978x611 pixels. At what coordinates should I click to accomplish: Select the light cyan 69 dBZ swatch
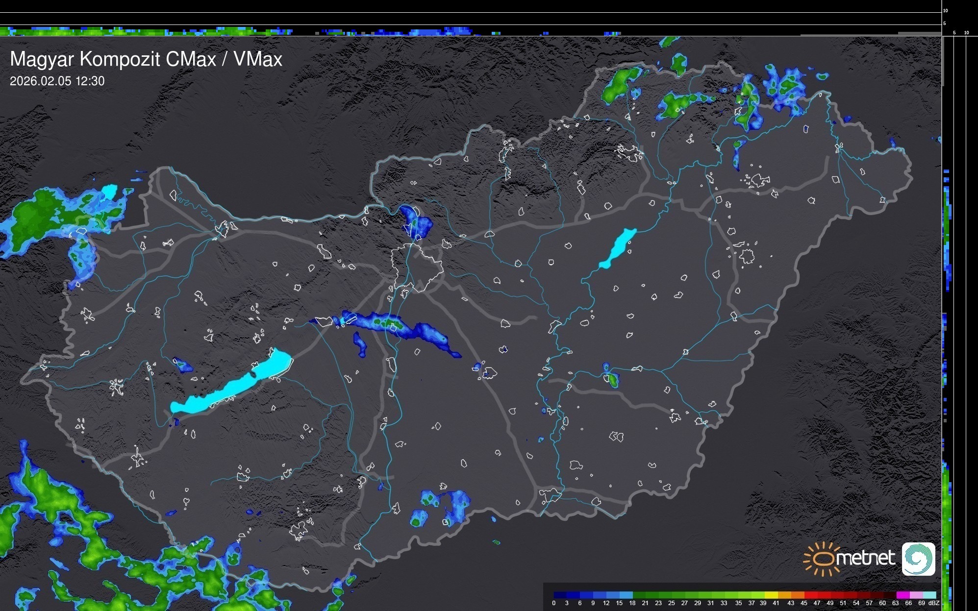pyautogui.click(x=929, y=595)
